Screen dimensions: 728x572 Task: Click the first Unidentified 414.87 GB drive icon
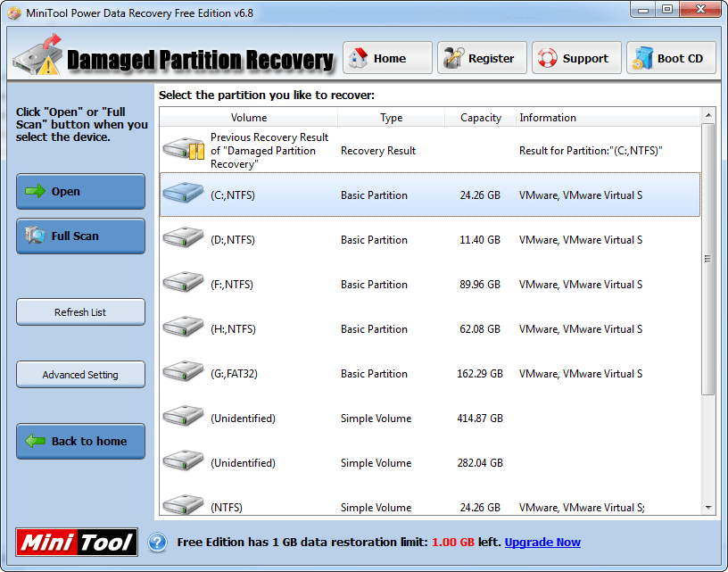(x=183, y=417)
